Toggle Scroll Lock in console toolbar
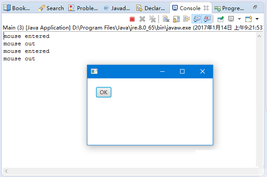The width and height of the screenshot is (267, 177). point(176,19)
